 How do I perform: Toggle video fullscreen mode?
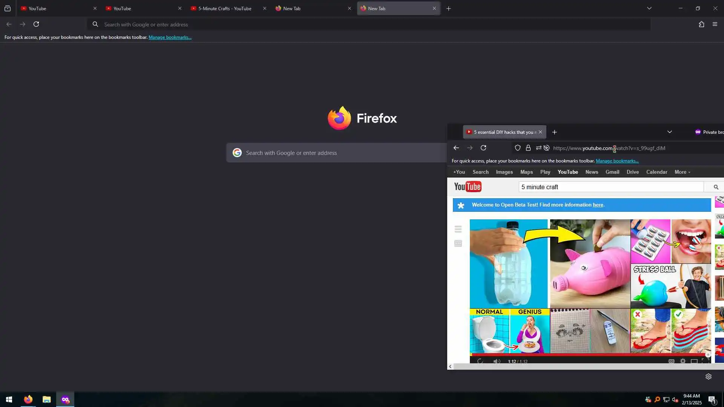[706, 361]
